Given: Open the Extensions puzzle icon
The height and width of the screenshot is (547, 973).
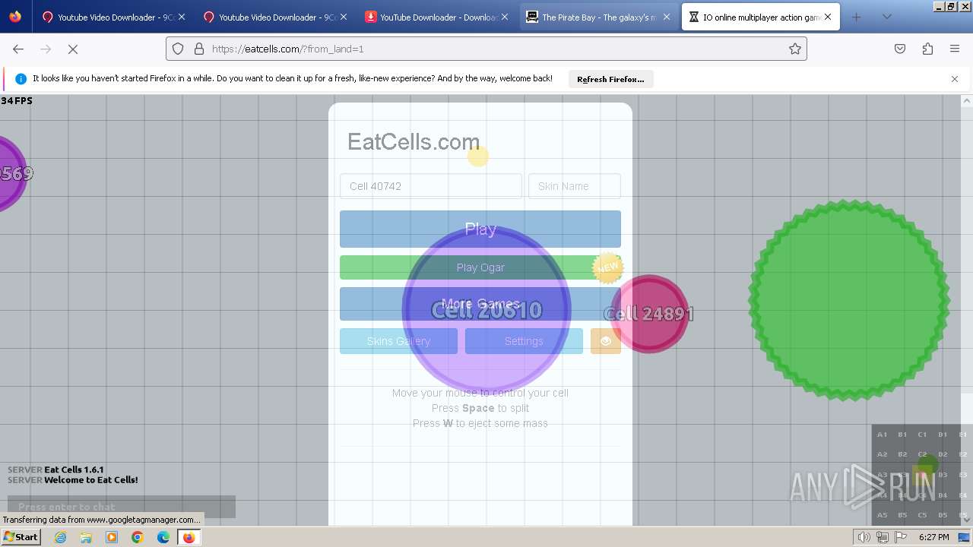Looking at the screenshot, I should pyautogui.click(x=927, y=49).
